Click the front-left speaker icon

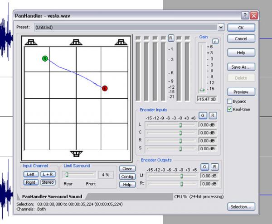pyautogui.click(x=30, y=42)
